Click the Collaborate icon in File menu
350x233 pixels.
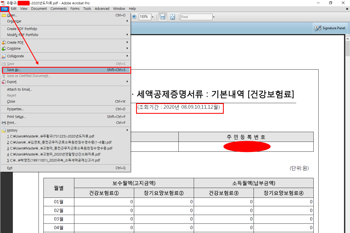(x=4, y=56)
